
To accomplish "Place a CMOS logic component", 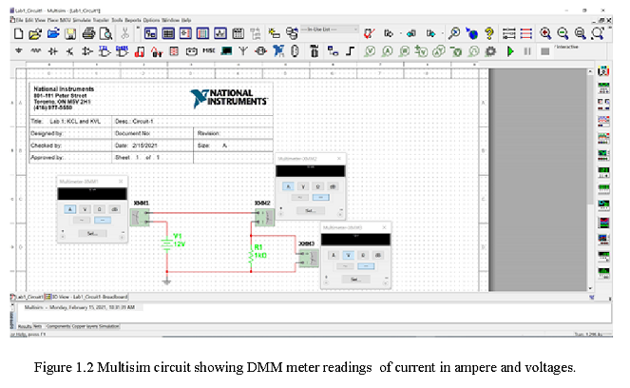I will click(122, 51).
